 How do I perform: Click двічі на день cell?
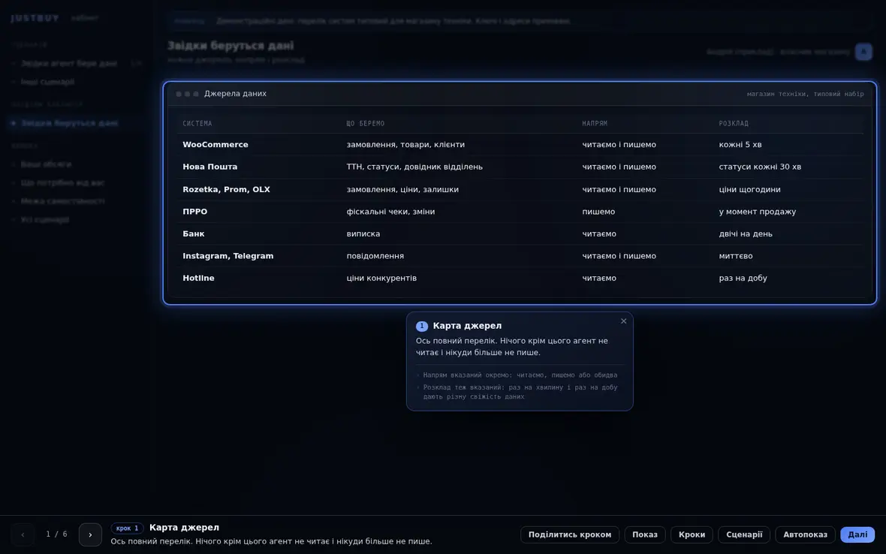click(746, 233)
